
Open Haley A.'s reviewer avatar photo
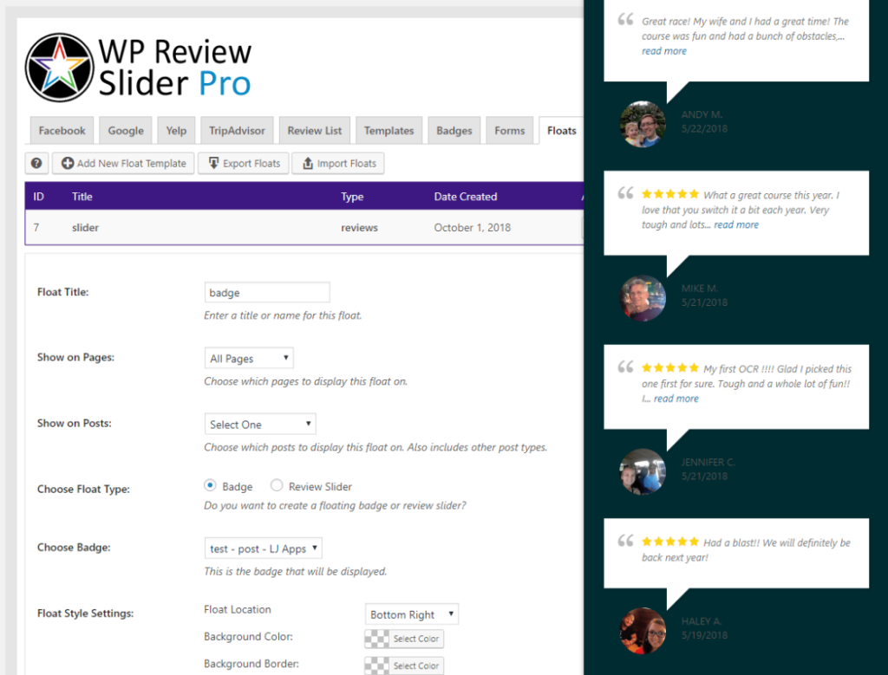(x=643, y=631)
